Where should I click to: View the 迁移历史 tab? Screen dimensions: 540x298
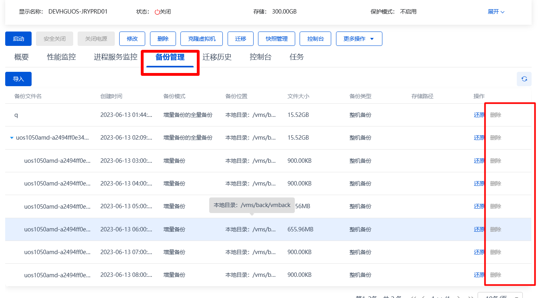217,57
